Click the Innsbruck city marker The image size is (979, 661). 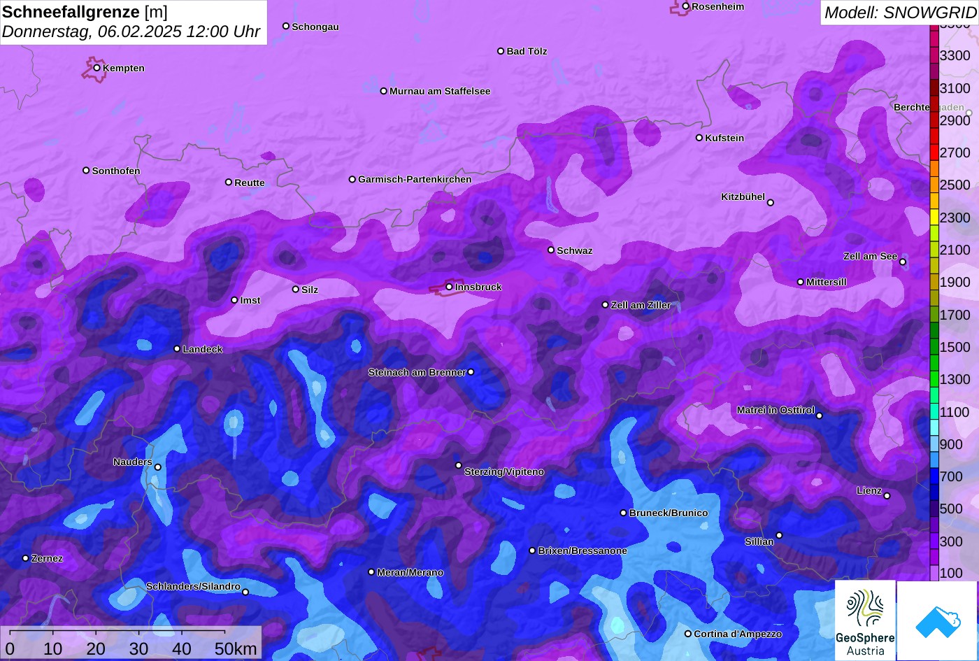[449, 287]
